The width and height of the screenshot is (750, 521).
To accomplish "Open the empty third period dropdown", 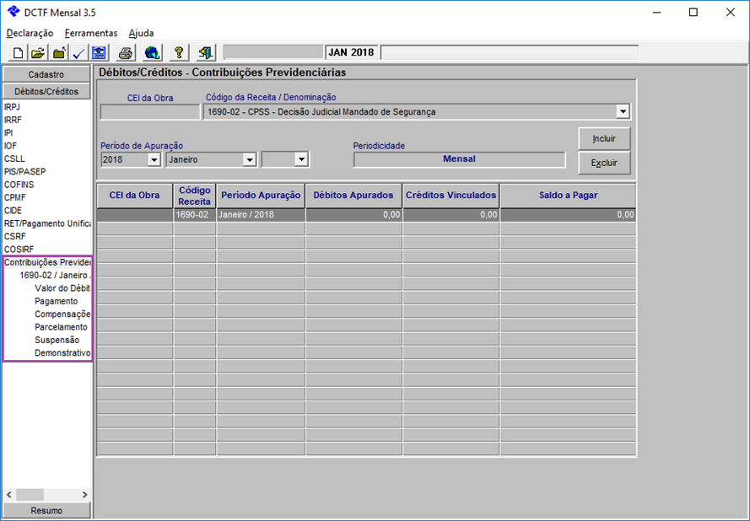I will [301, 159].
